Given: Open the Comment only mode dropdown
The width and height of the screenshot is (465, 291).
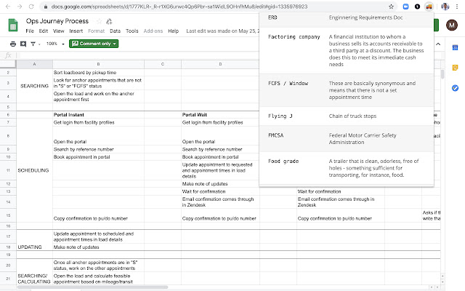Looking at the screenshot, I should pos(94,44).
